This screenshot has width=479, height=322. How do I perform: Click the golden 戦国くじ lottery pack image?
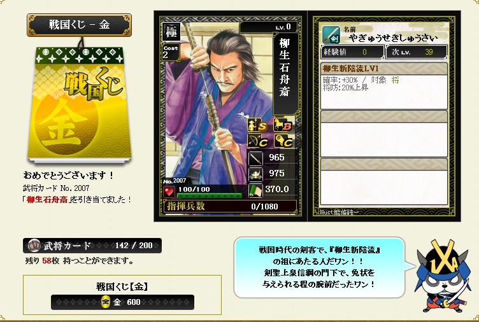click(x=80, y=104)
